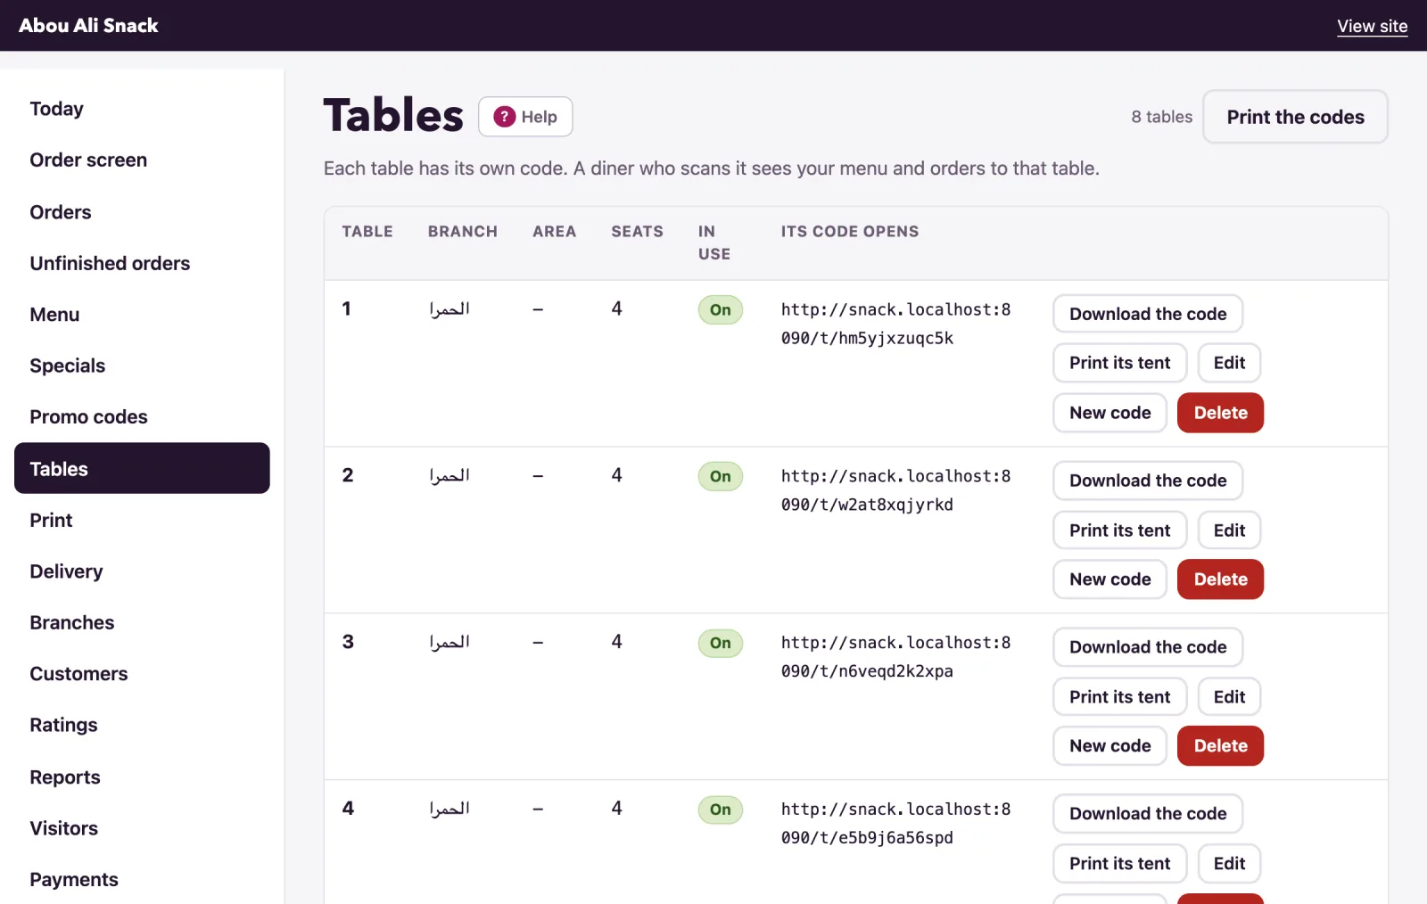Click the code URL ending e5b9j6a56spd
The width and height of the screenshot is (1427, 904).
coord(895,824)
